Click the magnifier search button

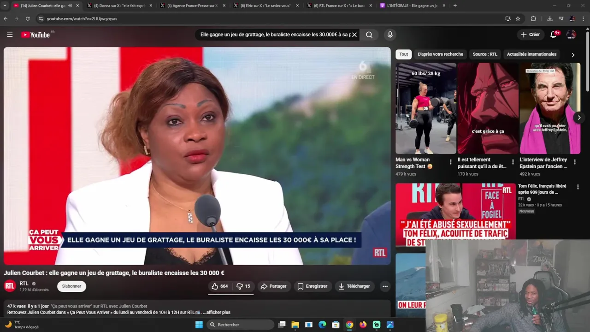tap(369, 35)
